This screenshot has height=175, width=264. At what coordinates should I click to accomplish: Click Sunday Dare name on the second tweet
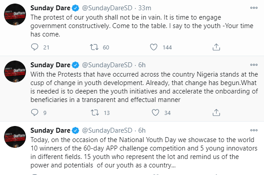(x=51, y=65)
